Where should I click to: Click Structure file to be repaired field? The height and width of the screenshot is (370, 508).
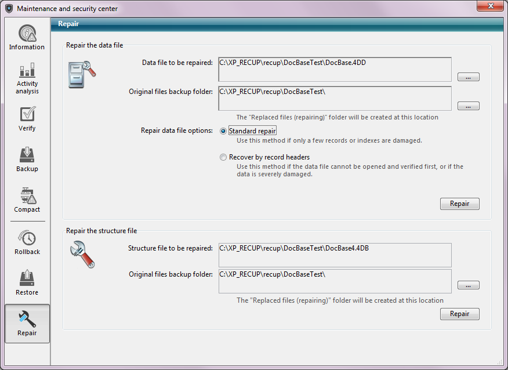click(x=335, y=255)
